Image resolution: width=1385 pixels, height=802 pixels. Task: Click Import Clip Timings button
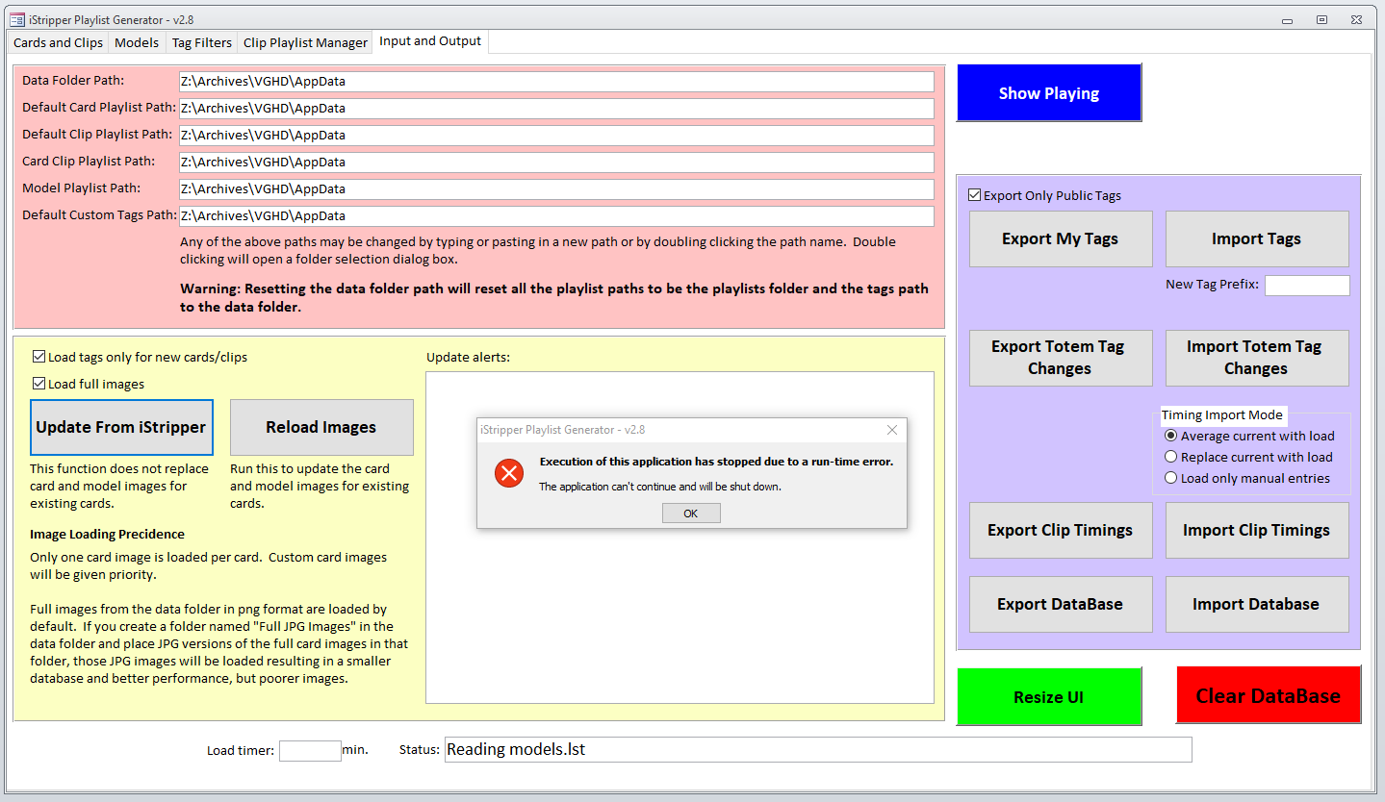coord(1256,530)
